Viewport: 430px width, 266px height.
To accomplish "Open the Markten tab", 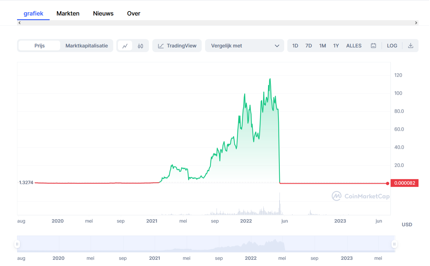I will [x=68, y=13].
